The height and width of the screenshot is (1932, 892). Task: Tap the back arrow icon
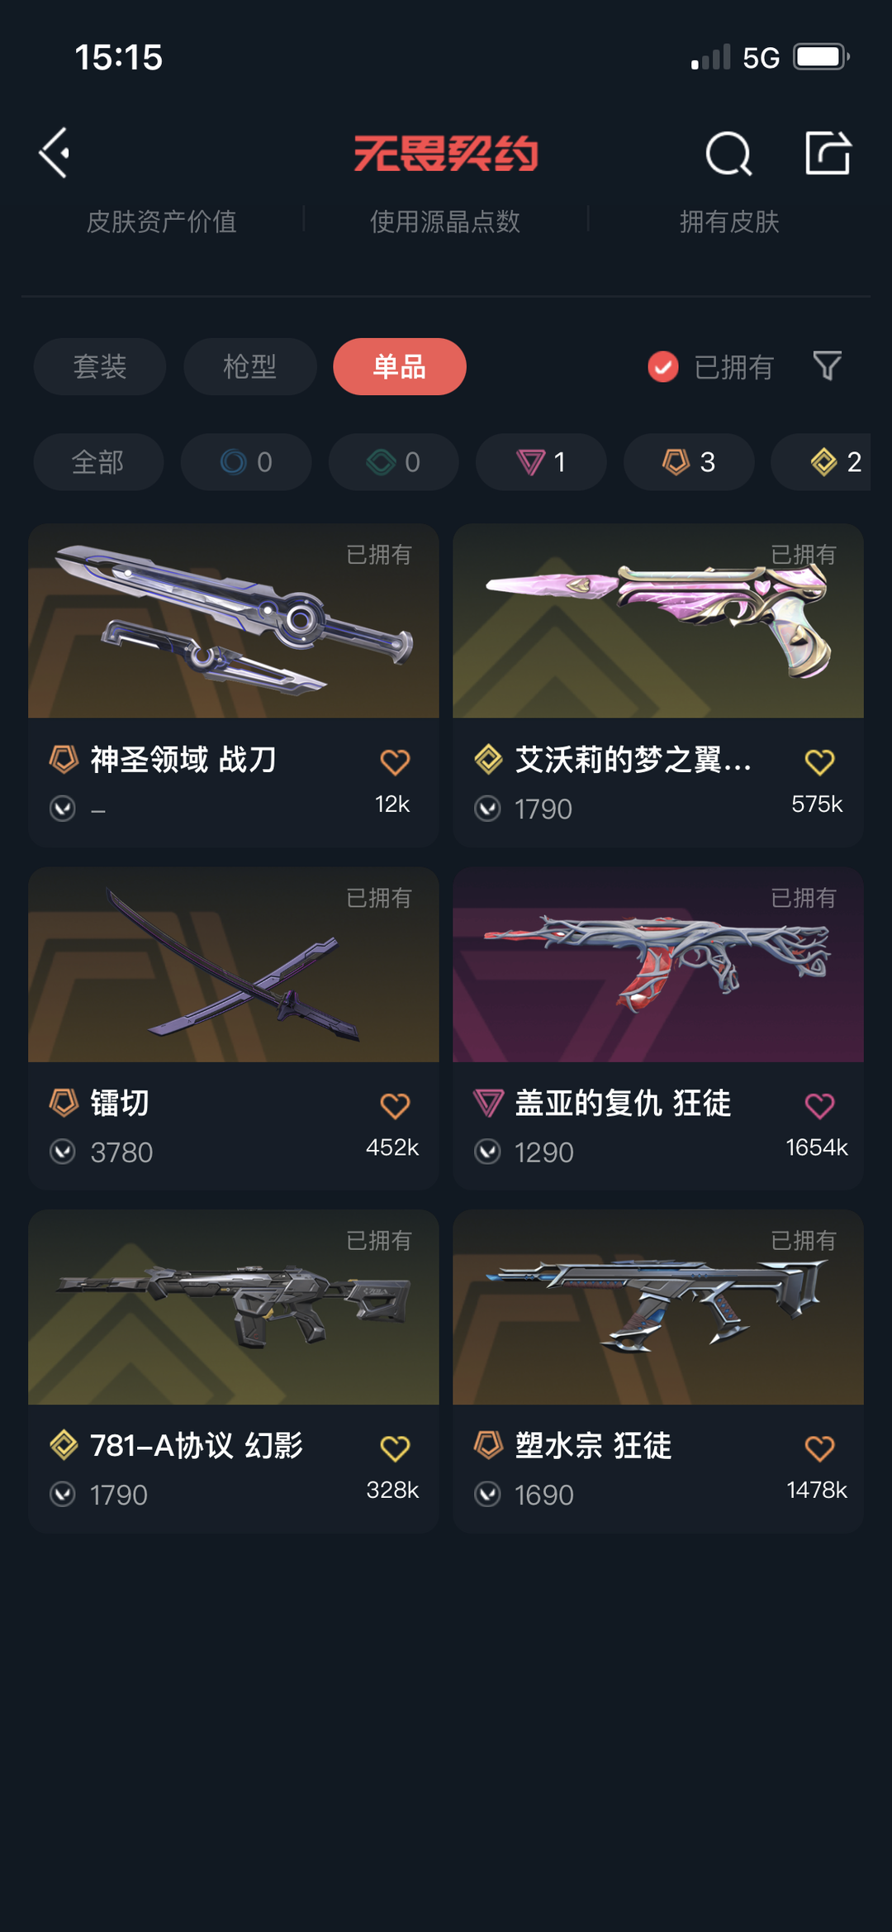[55, 153]
